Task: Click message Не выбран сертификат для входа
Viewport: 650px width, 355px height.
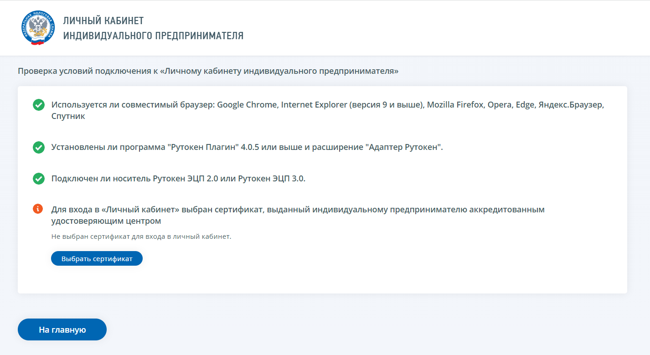Action: coord(141,237)
